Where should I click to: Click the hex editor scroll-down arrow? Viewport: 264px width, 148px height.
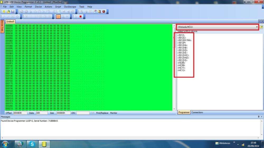pos(174,109)
